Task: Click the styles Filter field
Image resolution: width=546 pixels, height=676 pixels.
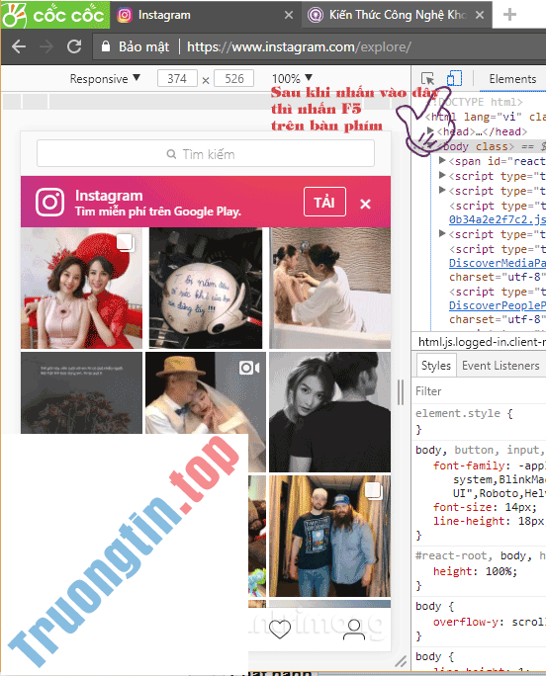Action: (479, 391)
